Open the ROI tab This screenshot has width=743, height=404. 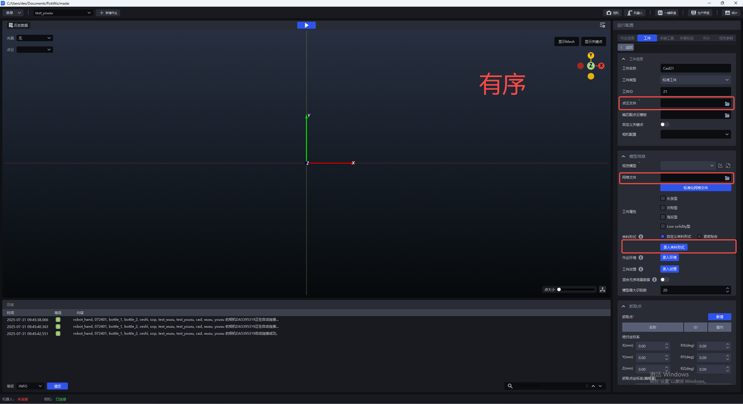click(706, 38)
